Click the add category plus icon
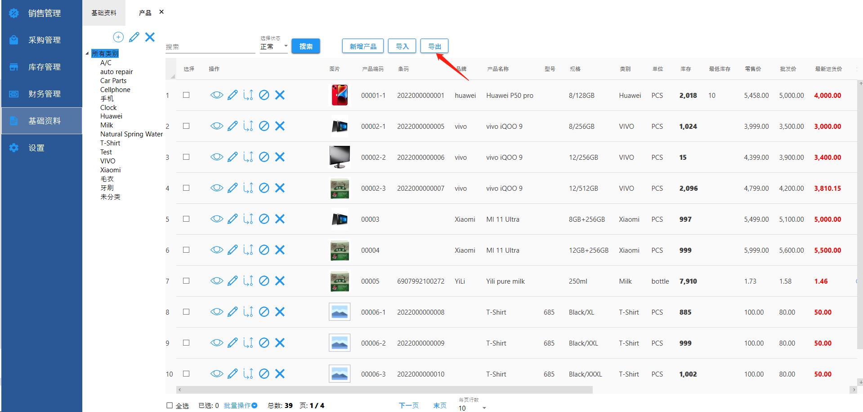Viewport: 863px width, 412px height. 118,37
